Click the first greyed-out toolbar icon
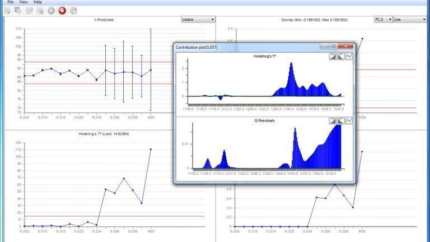 [x=8, y=11]
